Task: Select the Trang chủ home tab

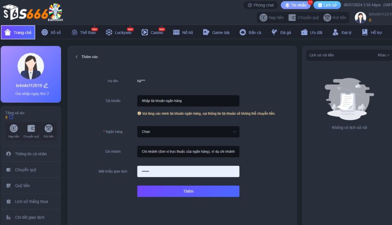Action: coord(18,33)
